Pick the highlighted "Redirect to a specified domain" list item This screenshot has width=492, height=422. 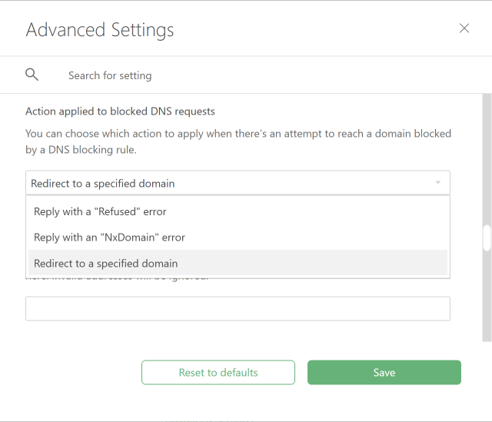click(106, 264)
